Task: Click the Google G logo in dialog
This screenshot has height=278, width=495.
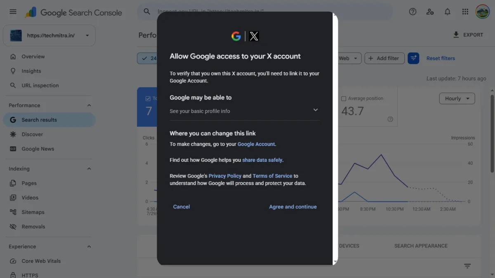Action: (236, 36)
